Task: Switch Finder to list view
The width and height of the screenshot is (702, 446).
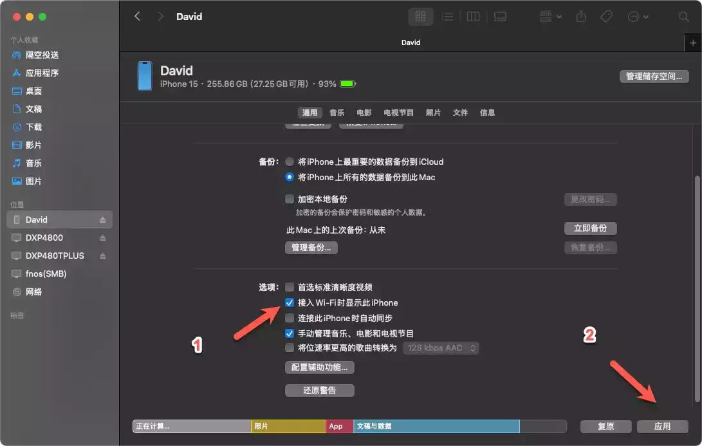Action: pos(447,17)
